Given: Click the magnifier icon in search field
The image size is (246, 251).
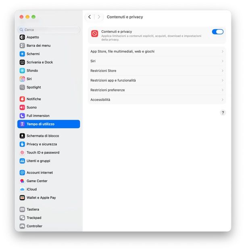Looking at the screenshot, I should pos(21,30).
